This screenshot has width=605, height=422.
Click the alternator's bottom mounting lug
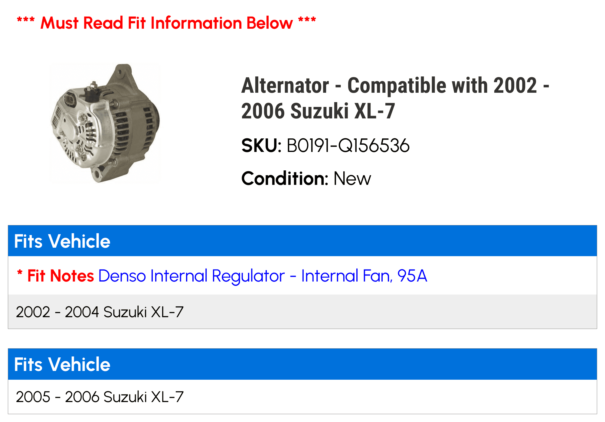97,174
